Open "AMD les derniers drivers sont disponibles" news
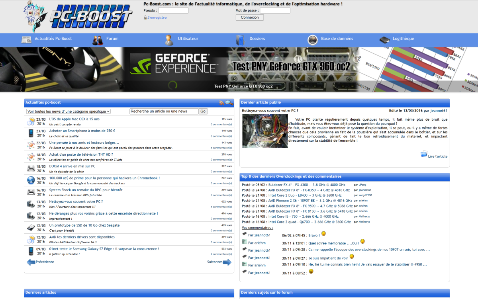This screenshot has width=478, height=299. [82, 237]
